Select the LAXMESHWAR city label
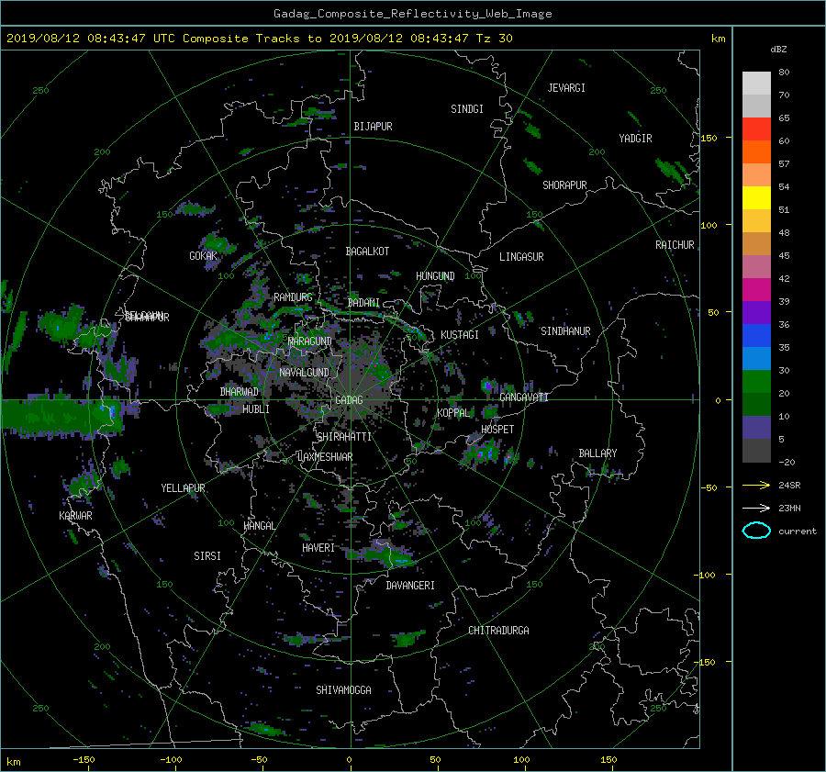 pos(325,457)
